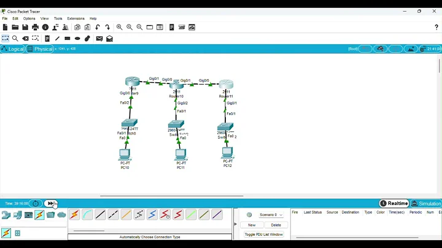
Task: Switch to Simulation mode
Action: (x=426, y=203)
